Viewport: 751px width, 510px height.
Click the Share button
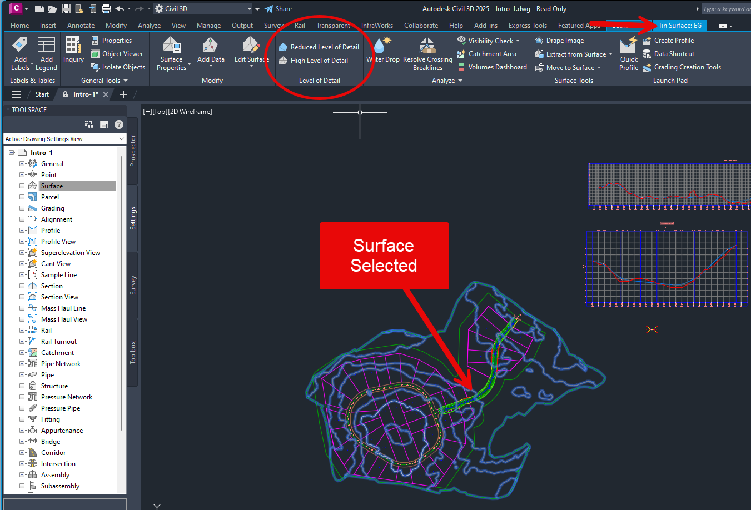coord(278,9)
